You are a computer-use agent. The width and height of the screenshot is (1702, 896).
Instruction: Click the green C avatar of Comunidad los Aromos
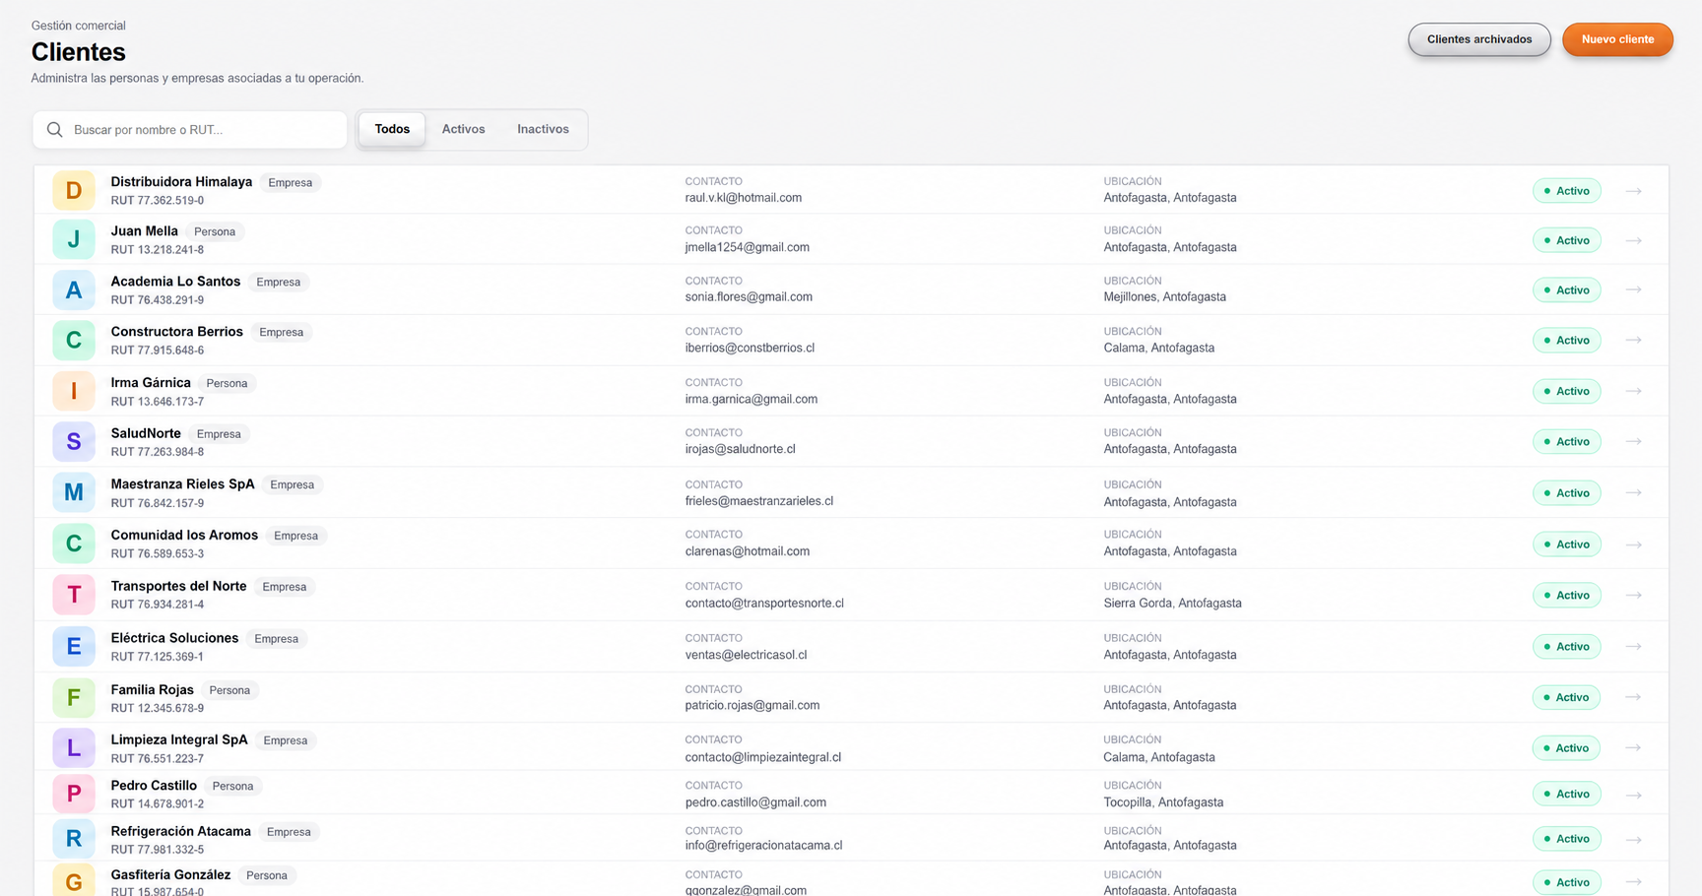(x=74, y=544)
